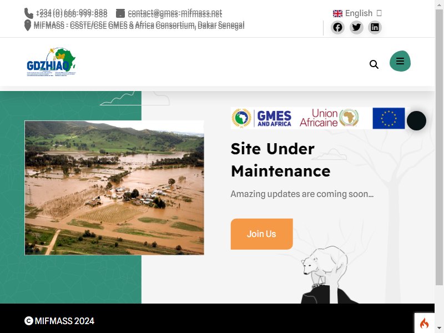Click the flame icon in bottom corner
Viewport: 444px width, 333px height.
point(424,323)
